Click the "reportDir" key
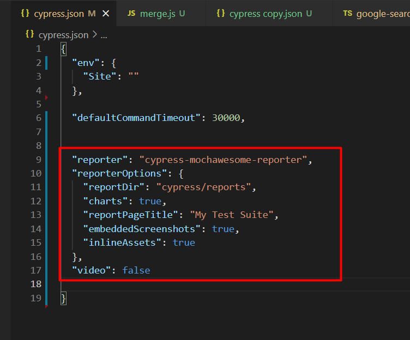 coord(114,187)
